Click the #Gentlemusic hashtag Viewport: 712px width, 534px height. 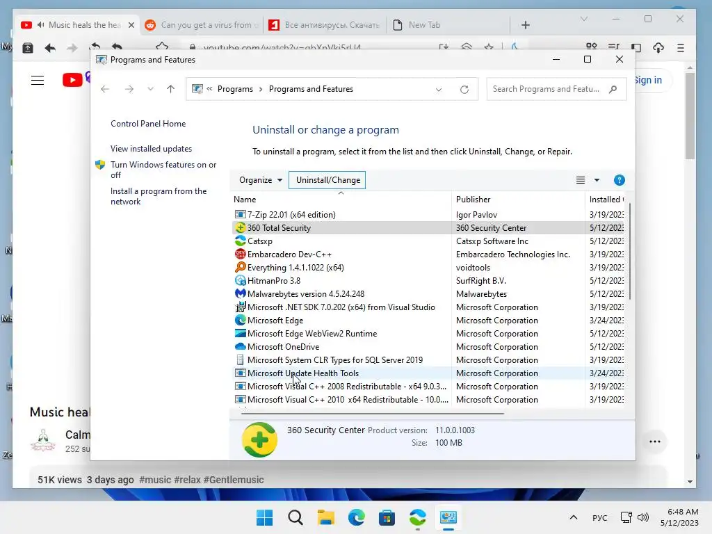234,480
